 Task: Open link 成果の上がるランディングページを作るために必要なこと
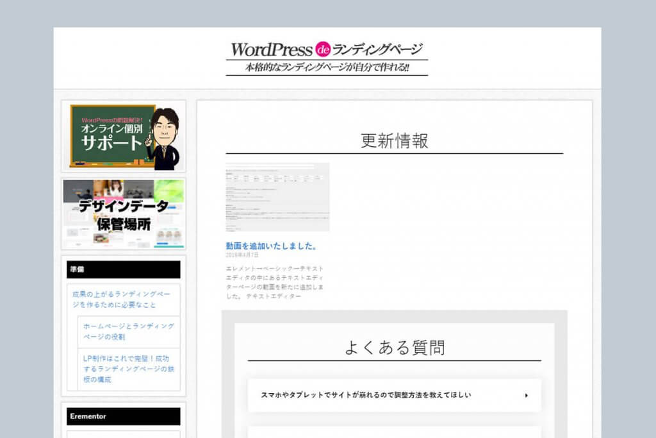(121, 299)
